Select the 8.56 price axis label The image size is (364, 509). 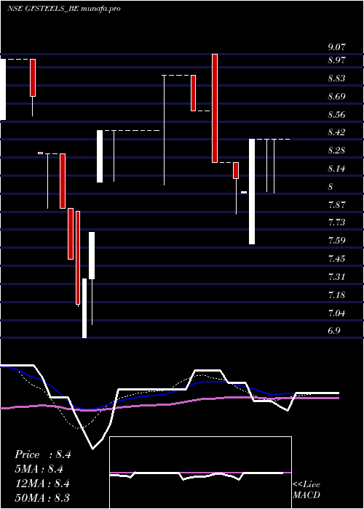(336, 115)
